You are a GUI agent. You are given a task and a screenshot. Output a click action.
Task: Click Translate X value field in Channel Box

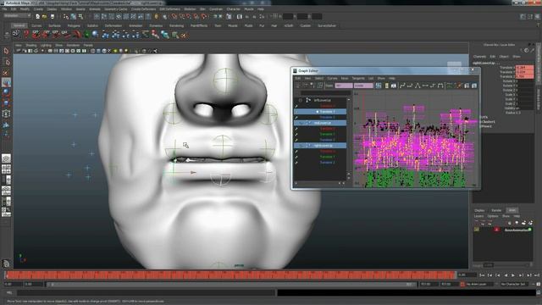pos(524,68)
